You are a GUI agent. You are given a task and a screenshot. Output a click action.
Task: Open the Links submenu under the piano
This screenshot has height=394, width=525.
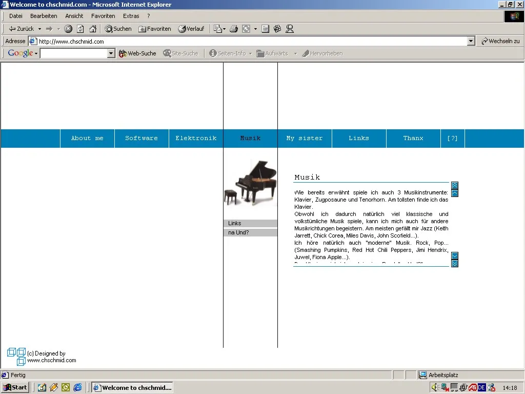coord(250,224)
